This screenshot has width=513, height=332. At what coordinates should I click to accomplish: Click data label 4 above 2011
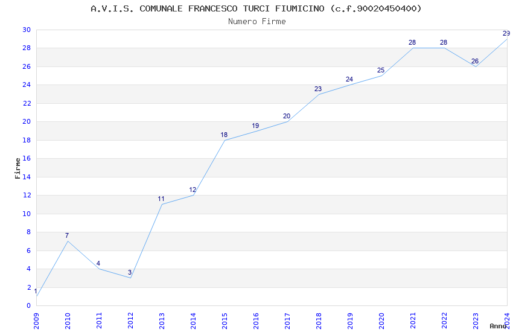(98, 263)
